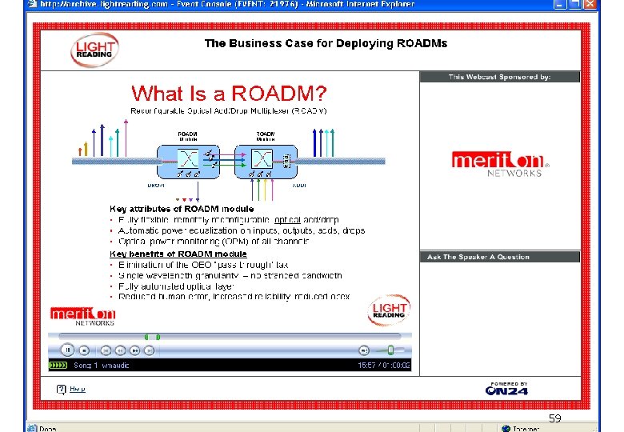Click the Elimination of the OEO tax bullet
Image resolution: width=624 pixels, height=432 pixels.
[203, 265]
